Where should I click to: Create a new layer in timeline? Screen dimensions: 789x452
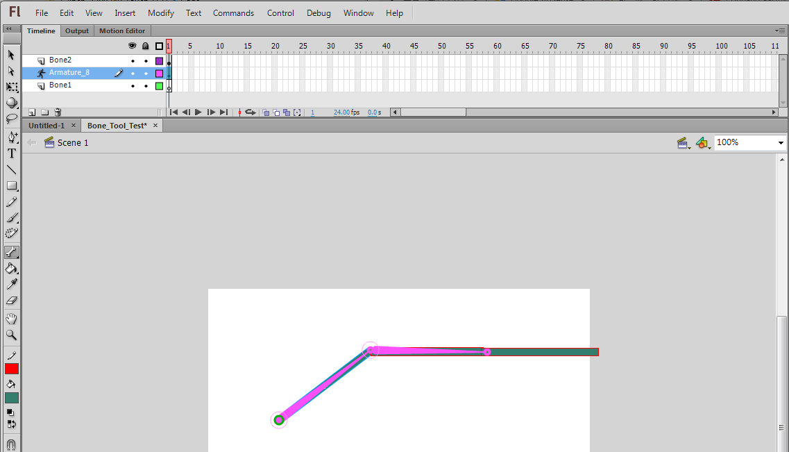(32, 112)
